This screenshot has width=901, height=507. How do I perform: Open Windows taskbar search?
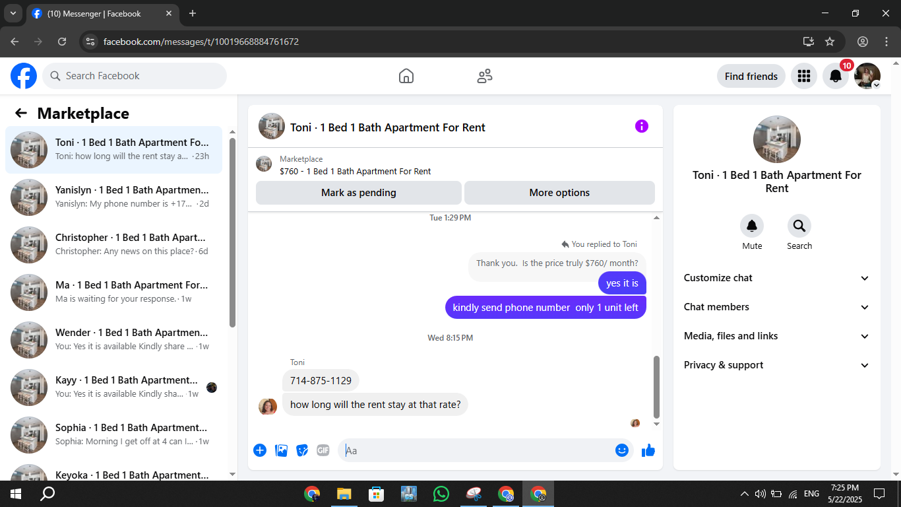pyautogui.click(x=47, y=494)
